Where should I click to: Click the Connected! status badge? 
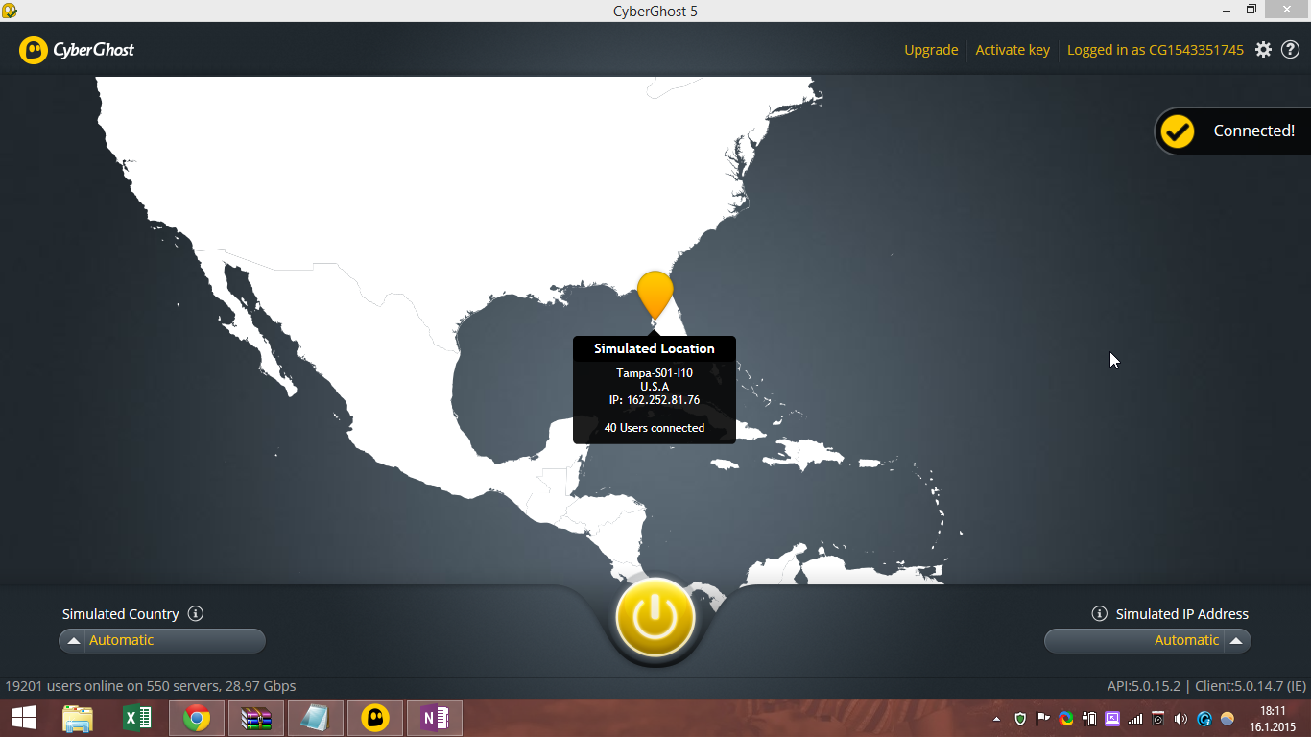(1233, 131)
